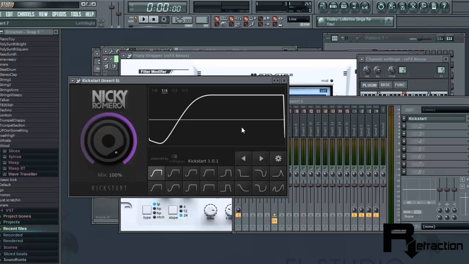Open menu arrow for effect slot 5
The height and width of the screenshot is (264, 469).
pos(404,149)
